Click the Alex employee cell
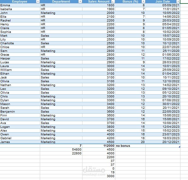Image resolution: width=188 pixels, height=180 pixels. [20, 131]
